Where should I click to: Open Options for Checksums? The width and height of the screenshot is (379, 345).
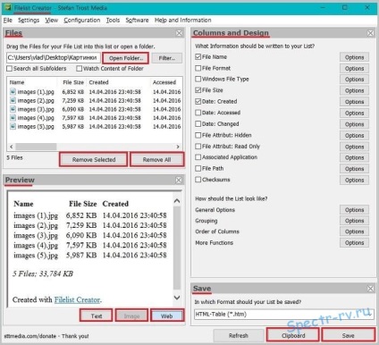coord(354,180)
